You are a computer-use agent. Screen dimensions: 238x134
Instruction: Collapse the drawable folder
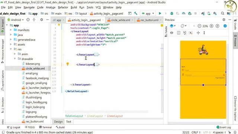(15, 59)
